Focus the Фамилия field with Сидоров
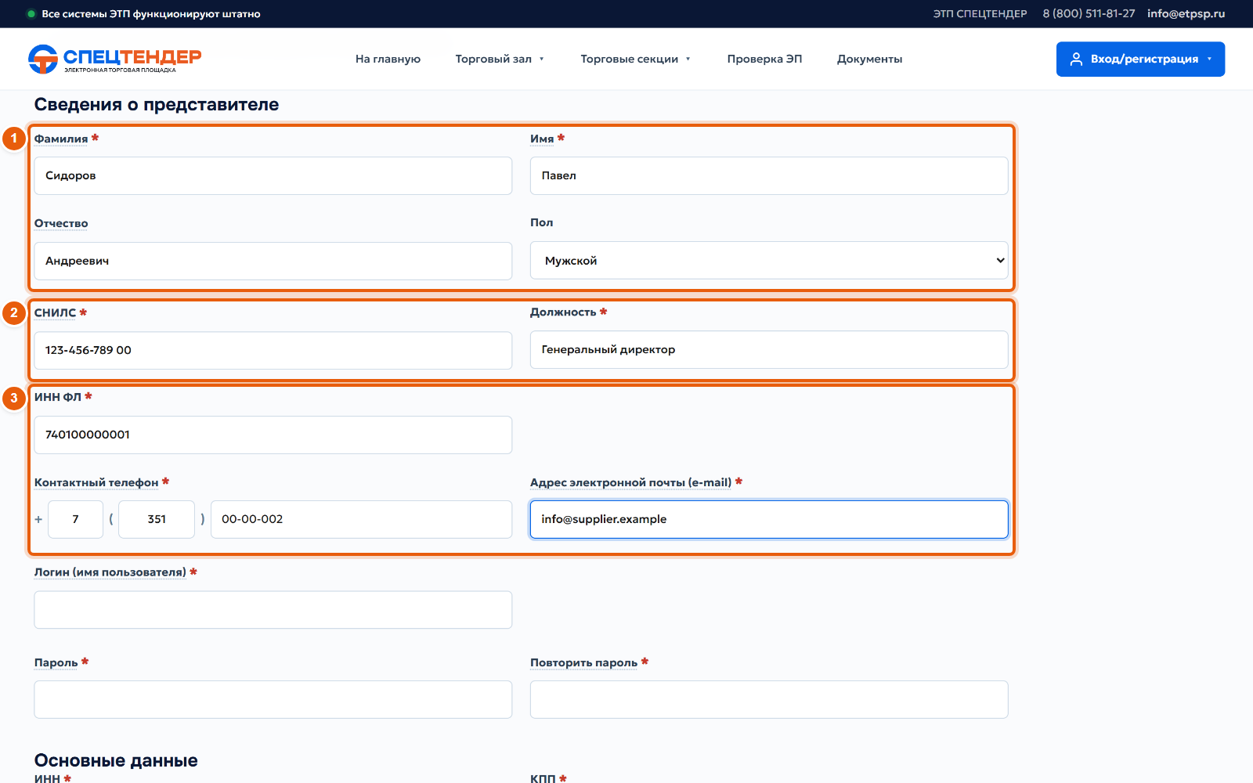 273,175
